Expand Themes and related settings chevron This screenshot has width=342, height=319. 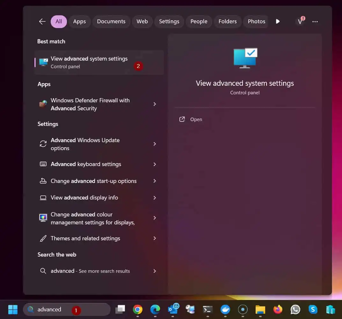tap(155, 238)
